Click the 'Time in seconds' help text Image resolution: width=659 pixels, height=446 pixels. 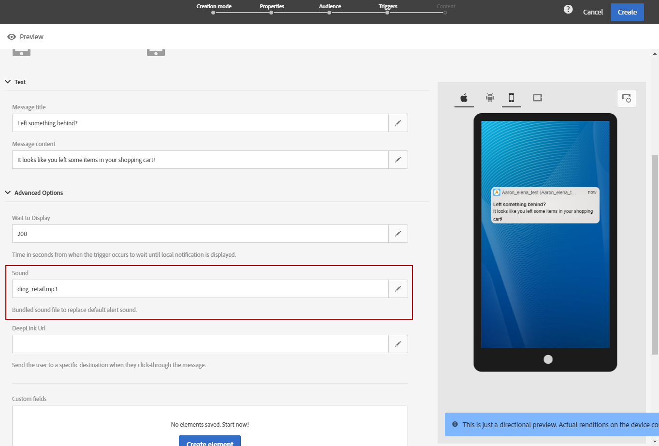(x=124, y=254)
